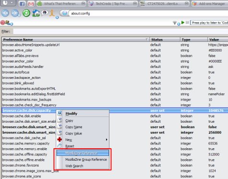Go to the home page via house icon

point(36,13)
